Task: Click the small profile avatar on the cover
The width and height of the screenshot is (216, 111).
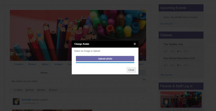Action: click(12, 54)
